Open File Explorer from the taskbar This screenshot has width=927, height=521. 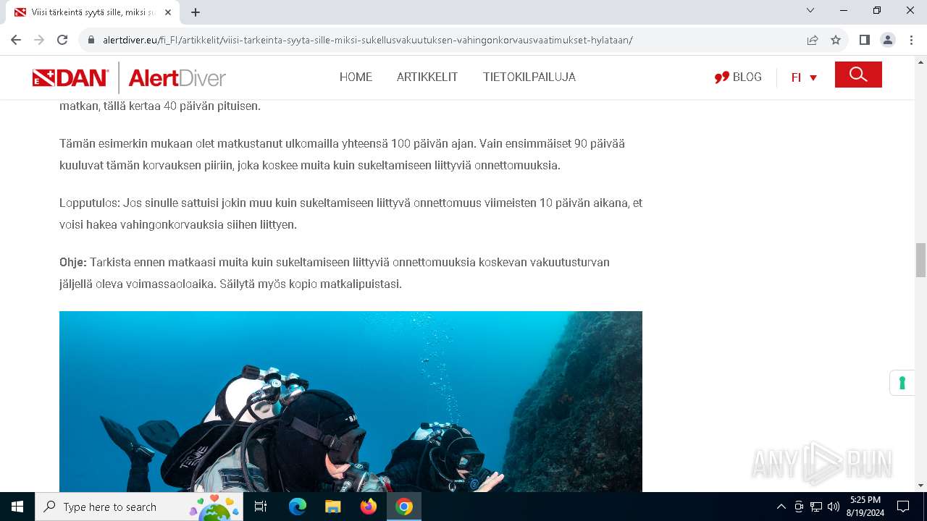click(332, 507)
